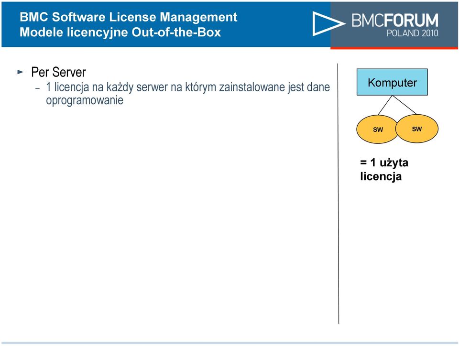This screenshot has height=346, width=459.
Task: Select the blue 'Komputer' box
Action: point(392,82)
